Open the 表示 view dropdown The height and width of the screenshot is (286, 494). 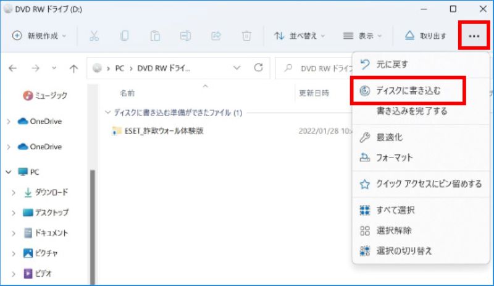[x=362, y=36]
